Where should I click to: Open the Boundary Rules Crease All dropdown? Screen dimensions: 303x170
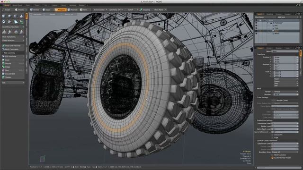[x=285, y=152]
